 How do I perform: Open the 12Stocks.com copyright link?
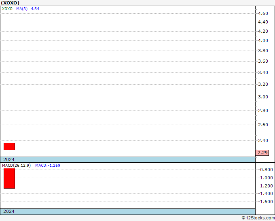coord(258,218)
